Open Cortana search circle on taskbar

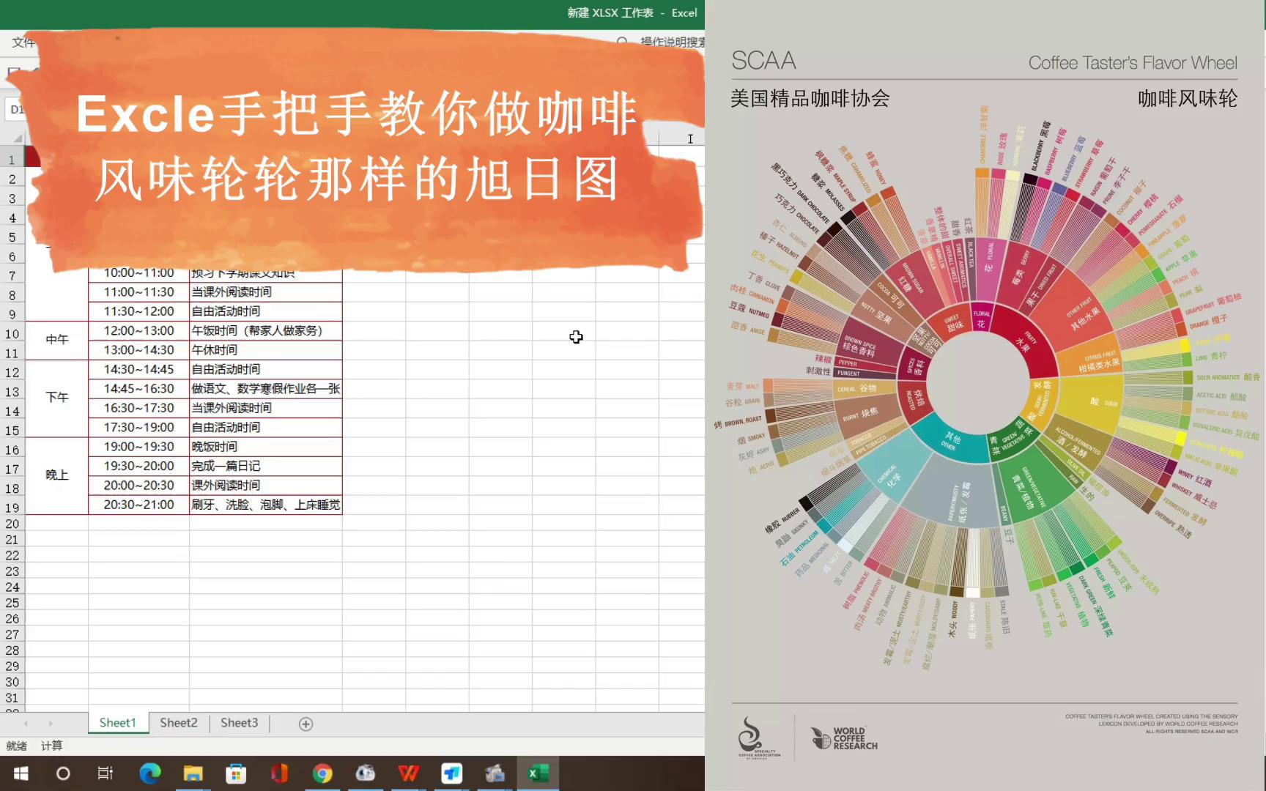coord(63,773)
